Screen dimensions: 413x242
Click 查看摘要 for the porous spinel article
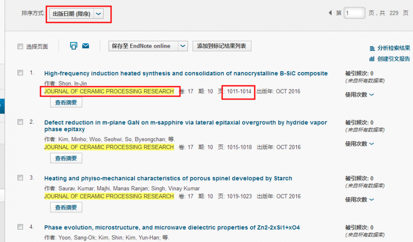(66, 208)
